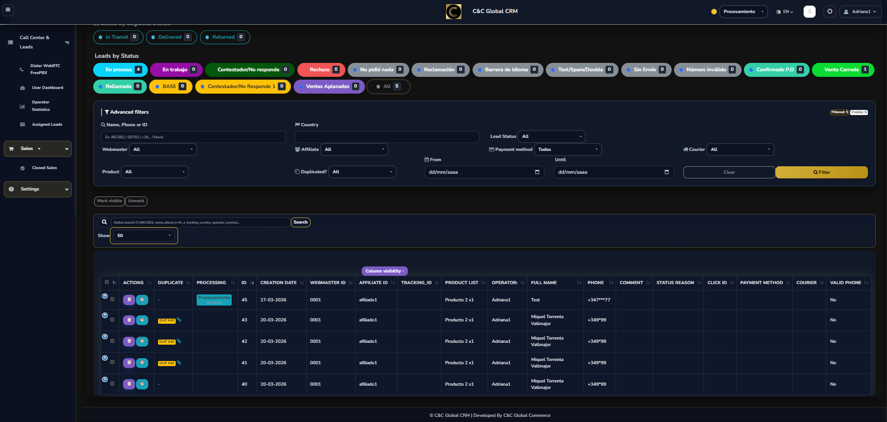Open the Lead Status dropdown
Image resolution: width=887 pixels, height=422 pixels.
[x=551, y=136]
